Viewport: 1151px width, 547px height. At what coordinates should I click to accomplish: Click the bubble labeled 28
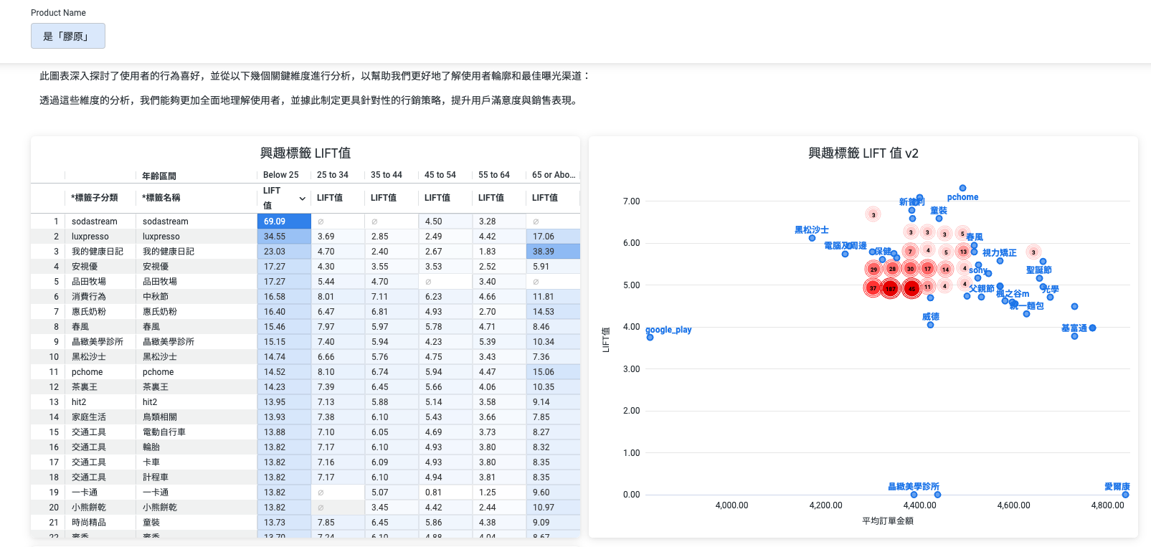tap(892, 269)
